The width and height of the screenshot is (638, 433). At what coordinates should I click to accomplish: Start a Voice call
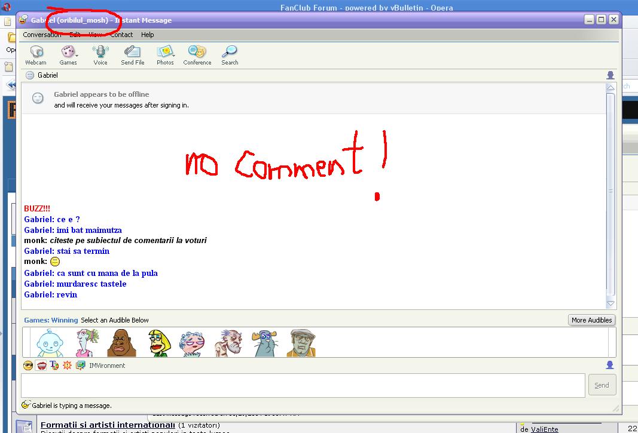tap(100, 55)
